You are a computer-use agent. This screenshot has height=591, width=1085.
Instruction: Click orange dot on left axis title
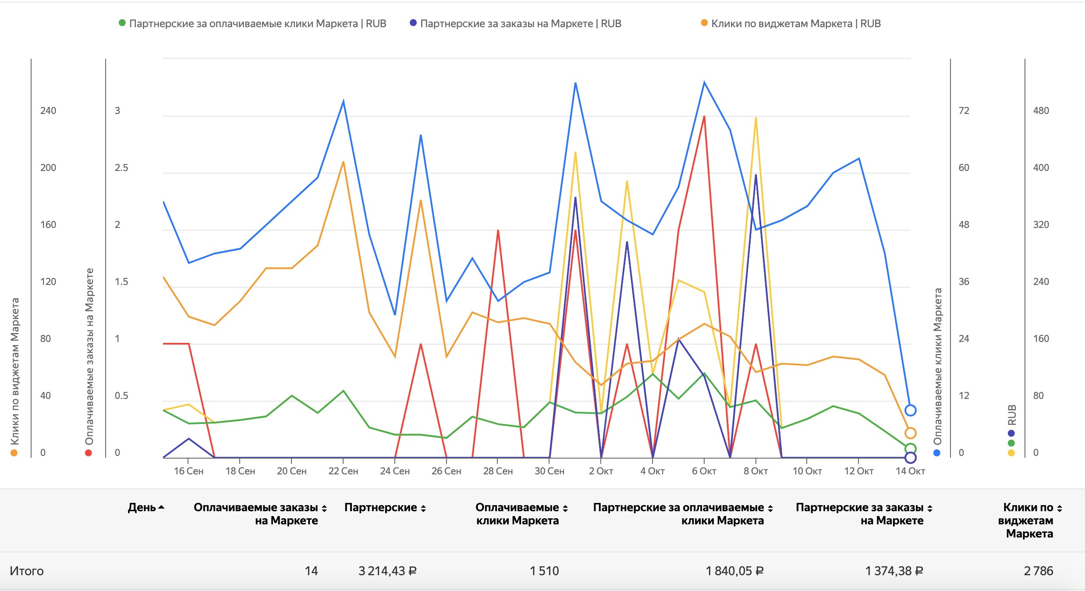click(14, 453)
